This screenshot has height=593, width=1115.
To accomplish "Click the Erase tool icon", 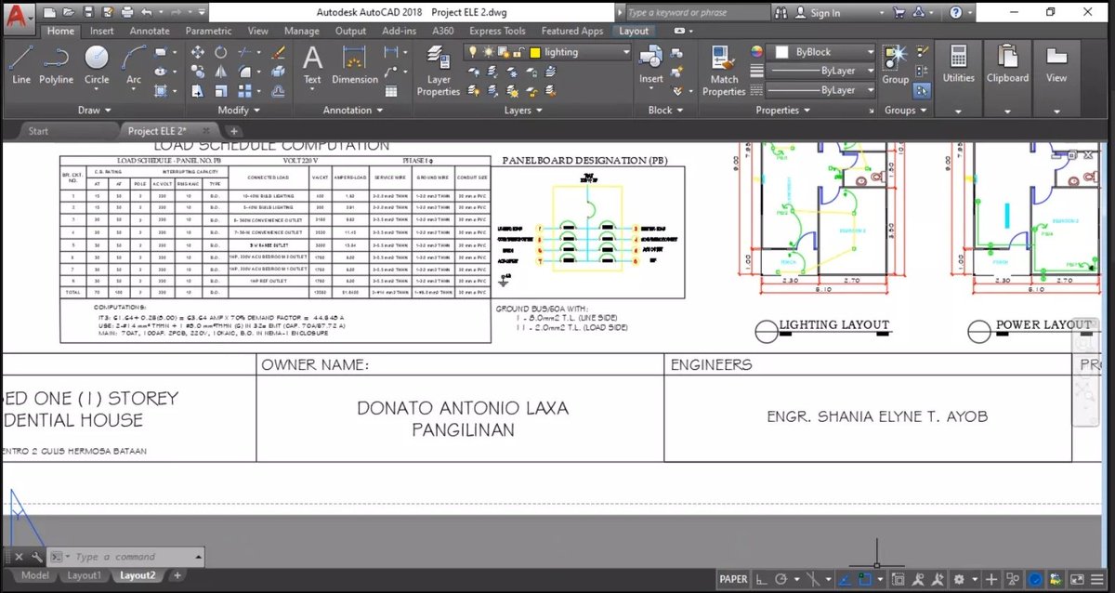I will click(x=278, y=52).
